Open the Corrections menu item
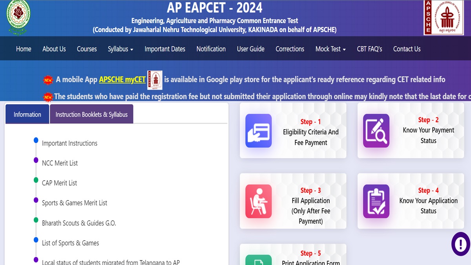Viewport: 471px width, 265px height. tap(290, 49)
